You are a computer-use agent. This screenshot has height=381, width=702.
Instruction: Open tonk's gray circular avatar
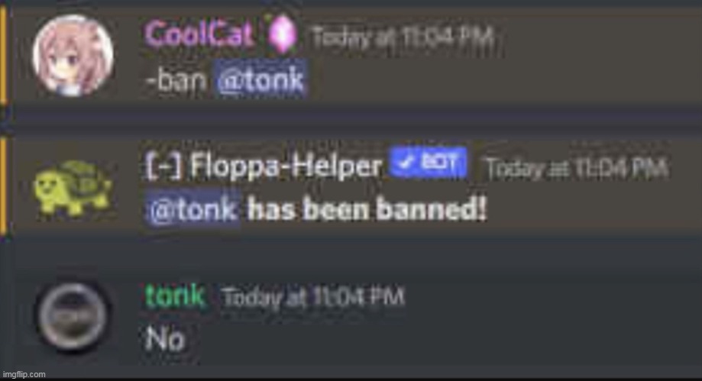point(72,317)
